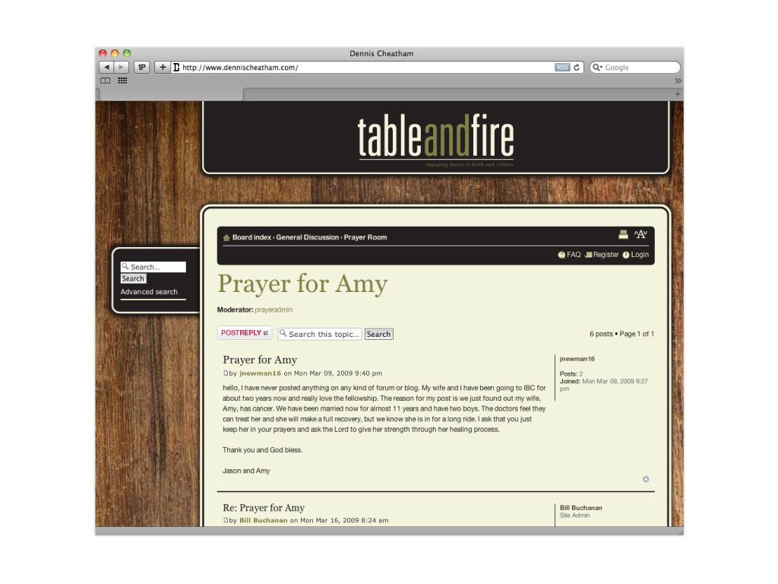Click the '6 posts • Page 1 of 1' text
778x584 pixels.
pos(621,335)
